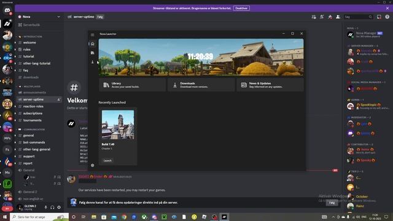Open Chrome from Windows taskbar

pos(124,217)
